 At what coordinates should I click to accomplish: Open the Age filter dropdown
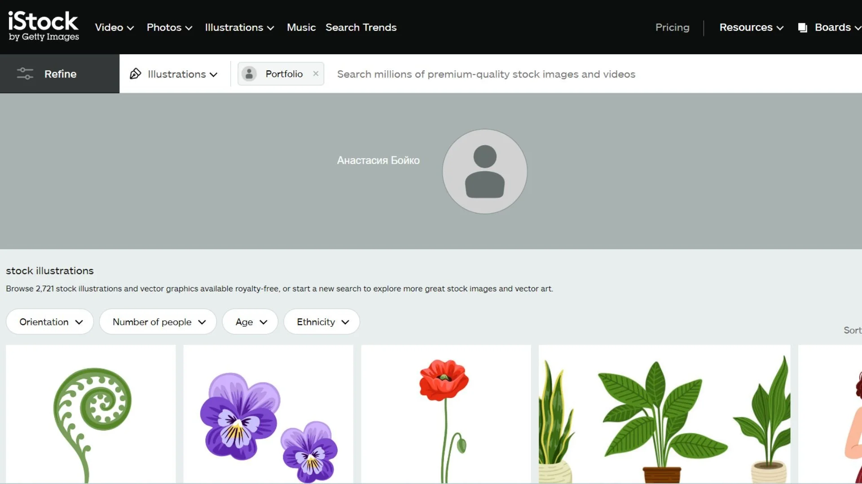coord(250,322)
